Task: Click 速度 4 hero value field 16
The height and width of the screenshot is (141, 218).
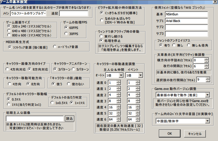Action: pyautogui.click(x=112, y=107)
